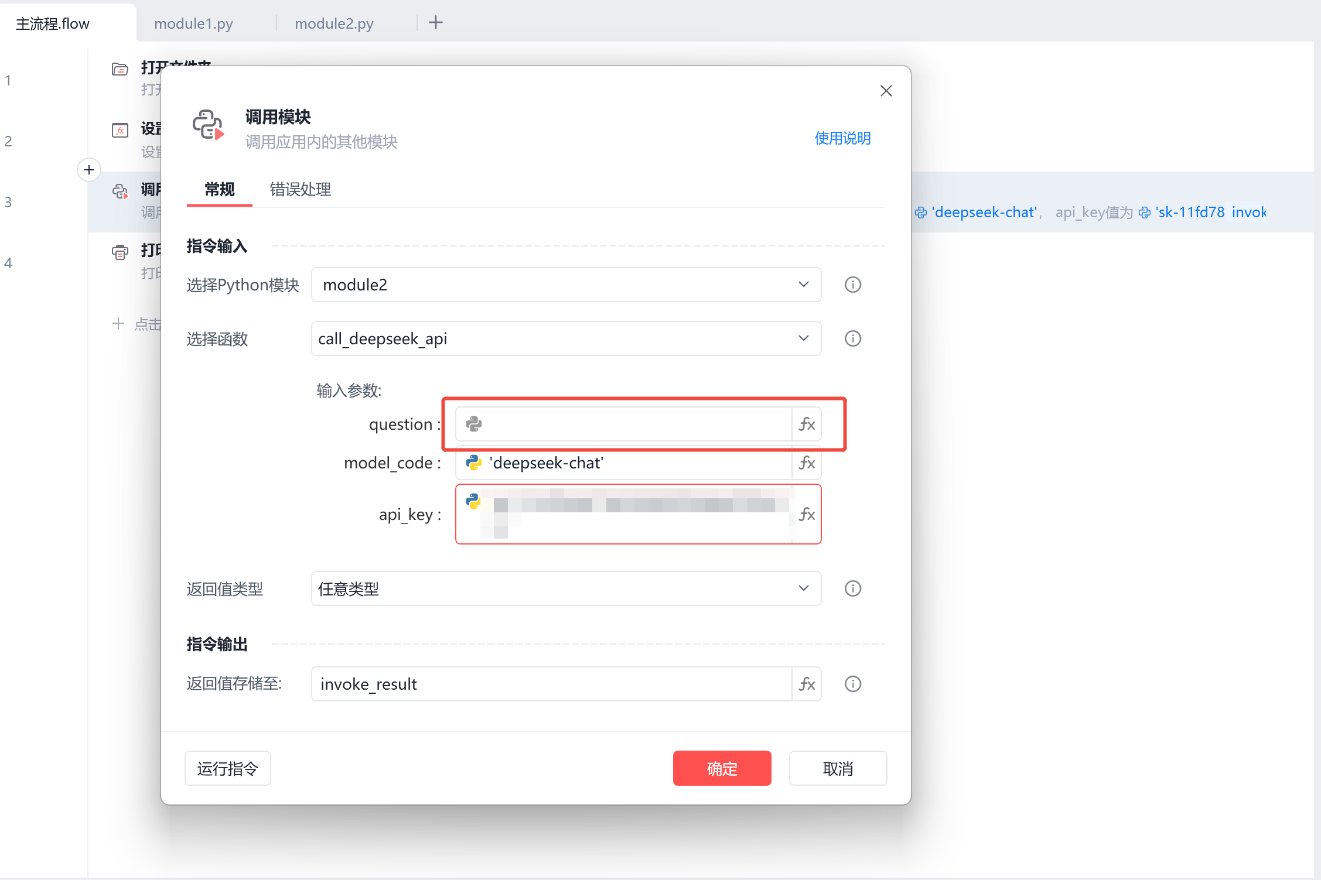Click the add-step plus circle in flow gutter
This screenshot has height=880, width=1321.
click(89, 170)
